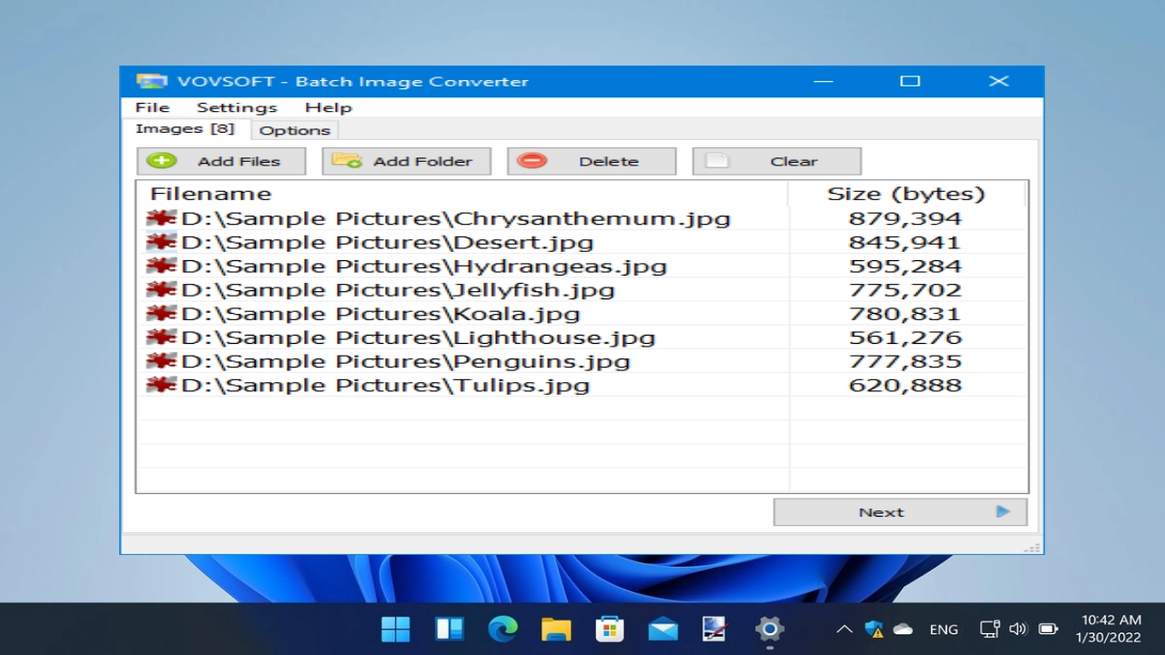1165x655 pixels.
Task: Clear the image list
Action: (776, 161)
